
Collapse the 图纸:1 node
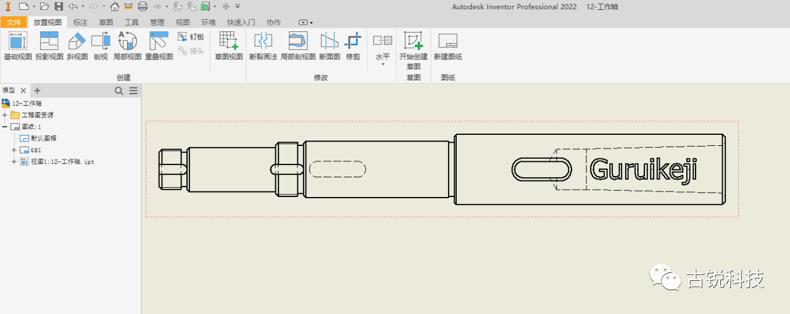[5, 127]
